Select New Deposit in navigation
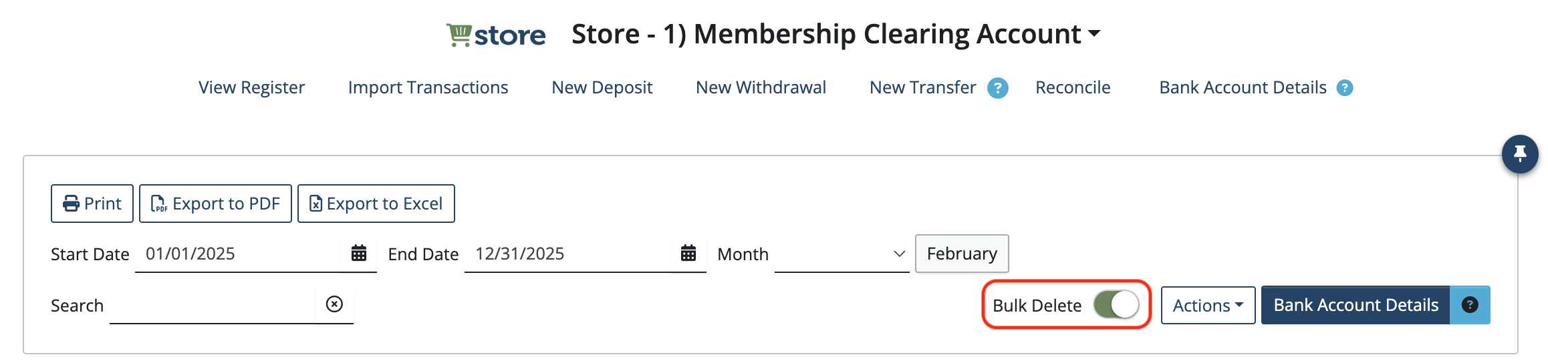The height and width of the screenshot is (363, 1548). [x=602, y=87]
